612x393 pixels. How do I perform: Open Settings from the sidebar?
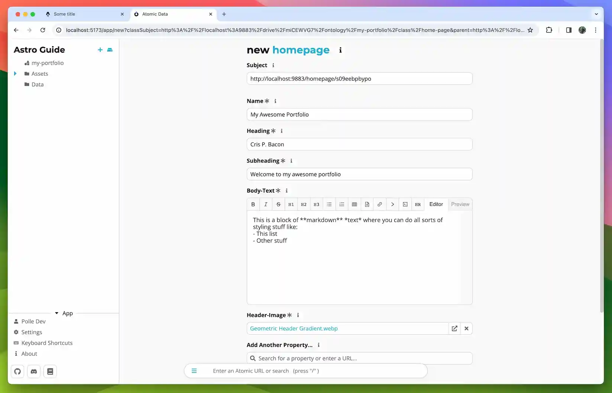point(32,332)
